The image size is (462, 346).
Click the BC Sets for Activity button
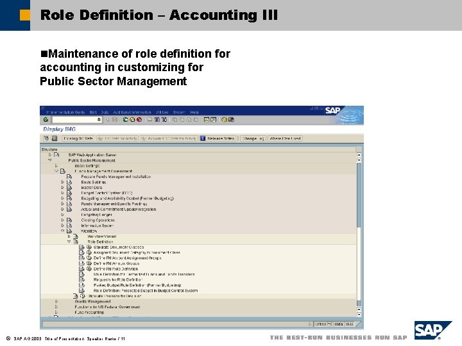[117, 138]
